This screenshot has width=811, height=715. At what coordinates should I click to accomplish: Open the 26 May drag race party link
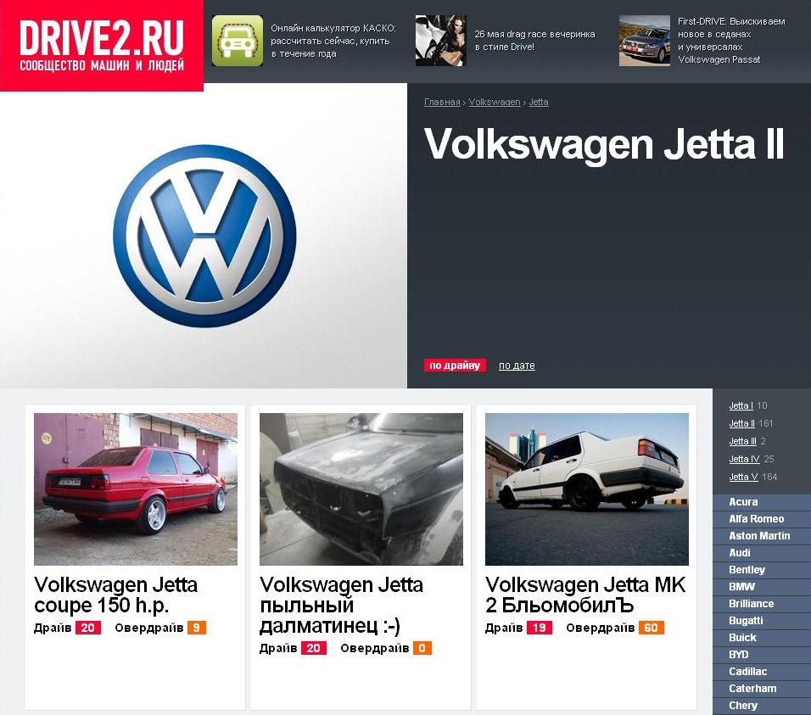[x=534, y=41]
